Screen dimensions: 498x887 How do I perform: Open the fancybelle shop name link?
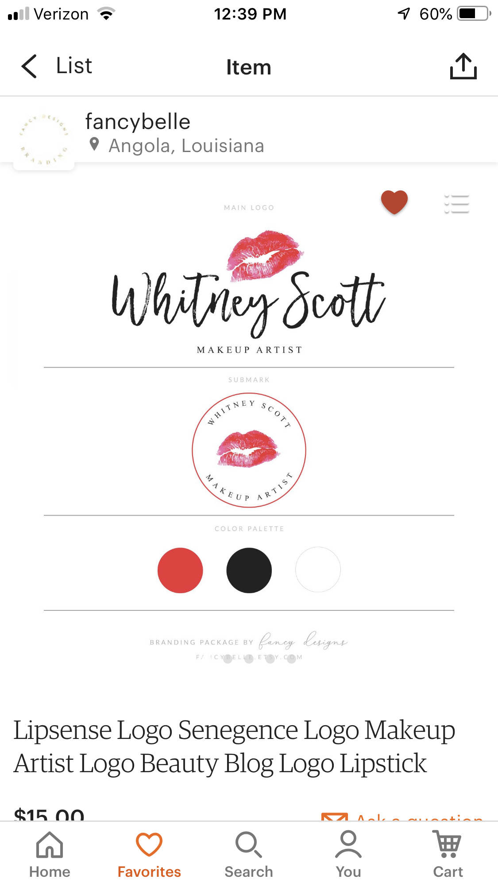tap(138, 121)
